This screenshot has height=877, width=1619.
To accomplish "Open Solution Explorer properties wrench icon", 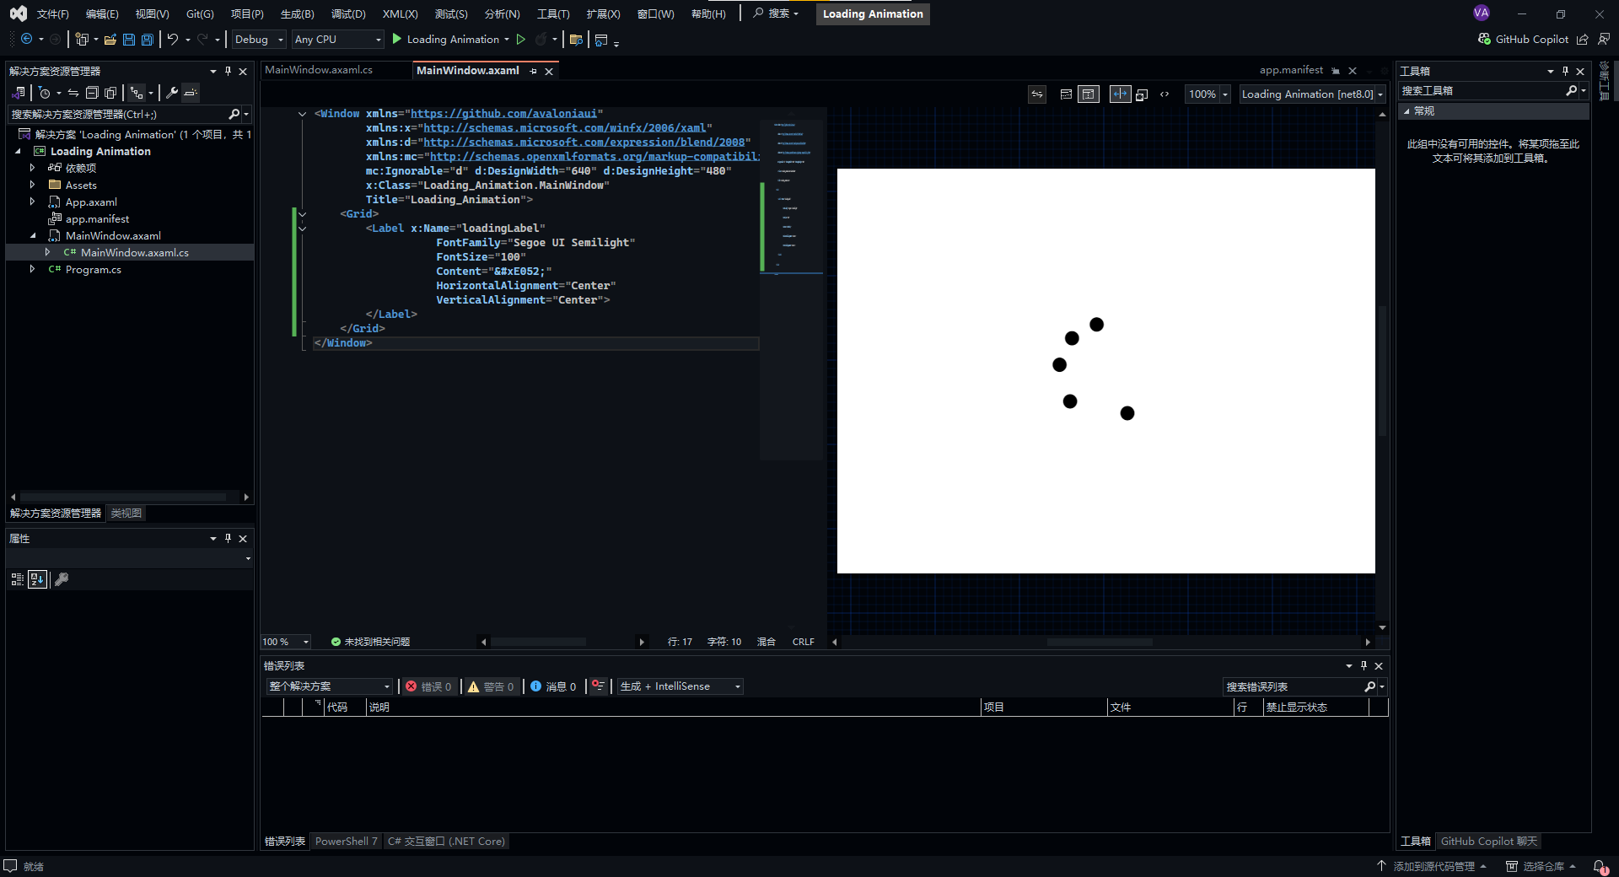I will coord(172,93).
